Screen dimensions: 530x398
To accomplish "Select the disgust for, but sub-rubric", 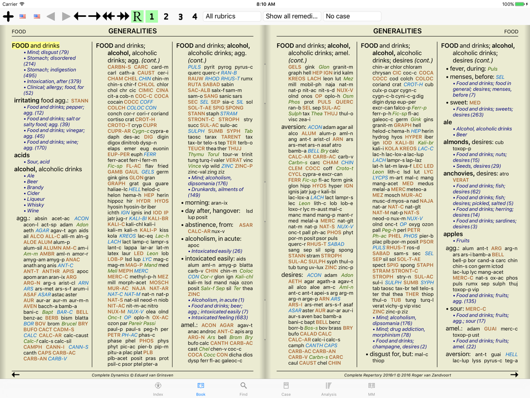I will pos(391,354).
